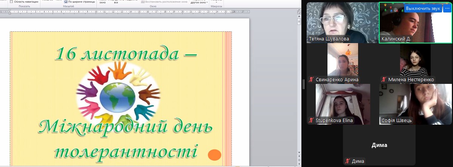Open the 'Перейти в другое окно' dropdown
453x167 pixels.
tap(199, 2)
